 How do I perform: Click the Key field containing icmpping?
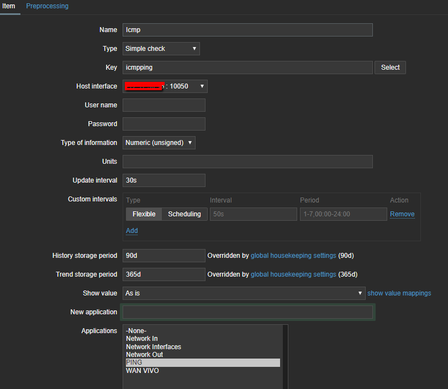[x=247, y=68]
